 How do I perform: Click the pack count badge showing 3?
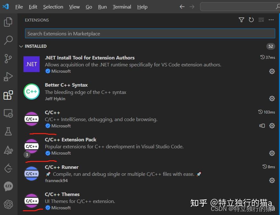pos(27,155)
